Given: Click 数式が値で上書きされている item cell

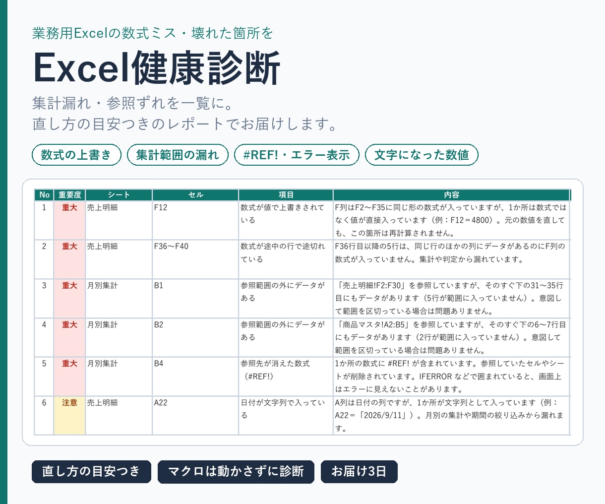Looking at the screenshot, I should click(x=286, y=220).
